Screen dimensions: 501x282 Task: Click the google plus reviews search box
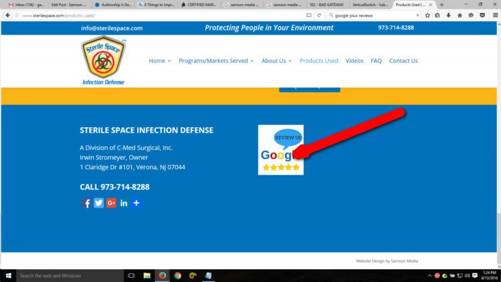coord(374,16)
